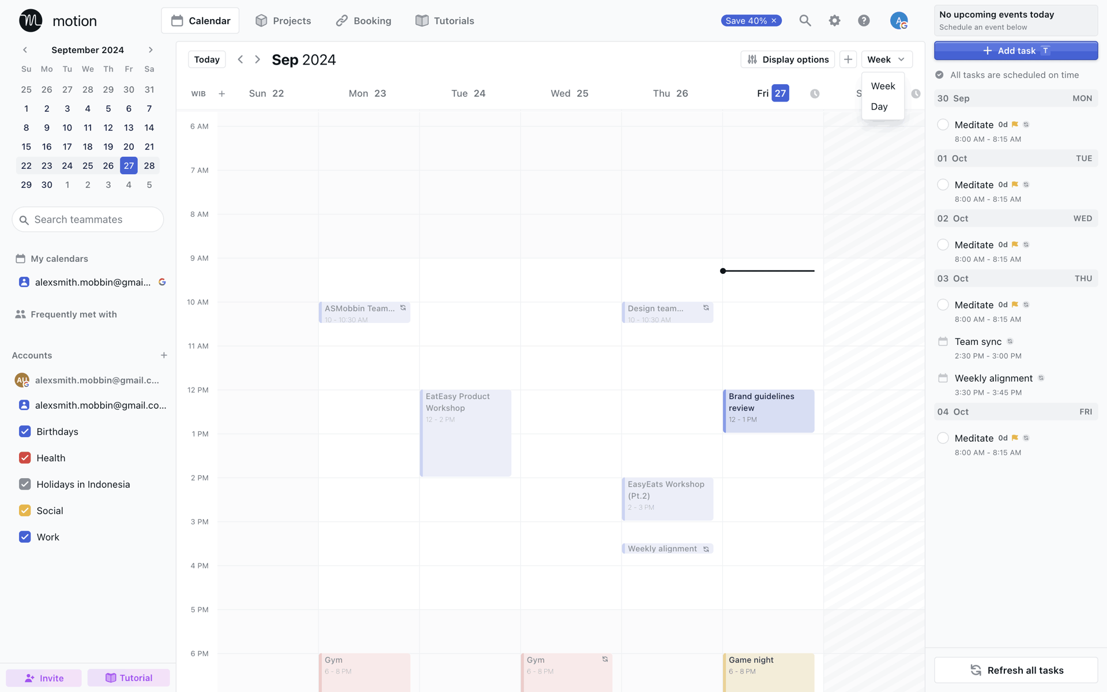Click the Invite button
Screen dimensions: 1107x692
[x=44, y=678]
